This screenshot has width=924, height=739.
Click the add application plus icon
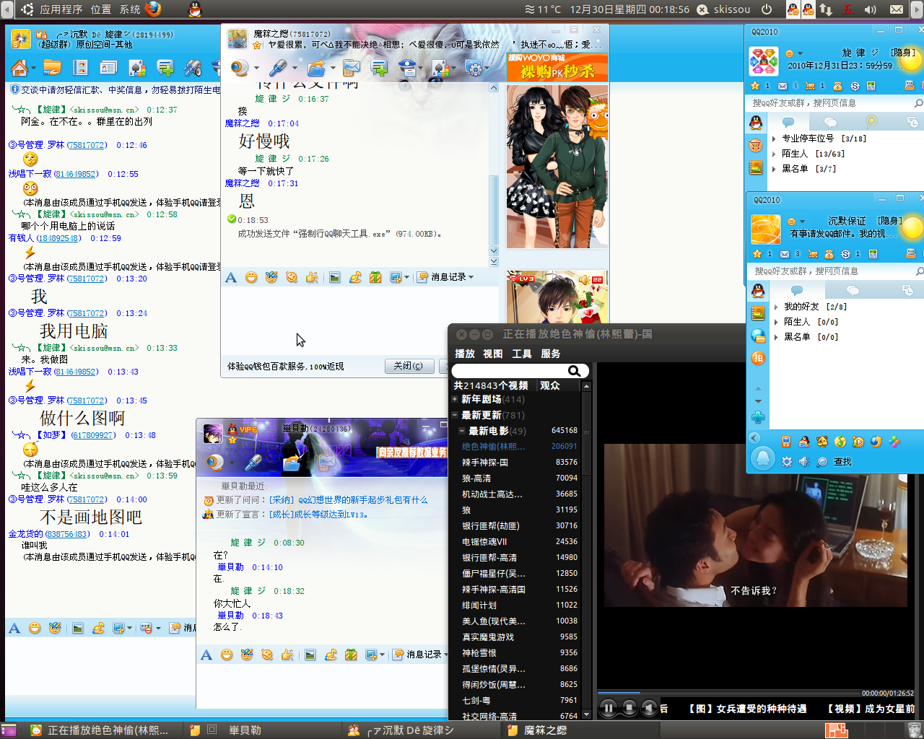tap(758, 417)
